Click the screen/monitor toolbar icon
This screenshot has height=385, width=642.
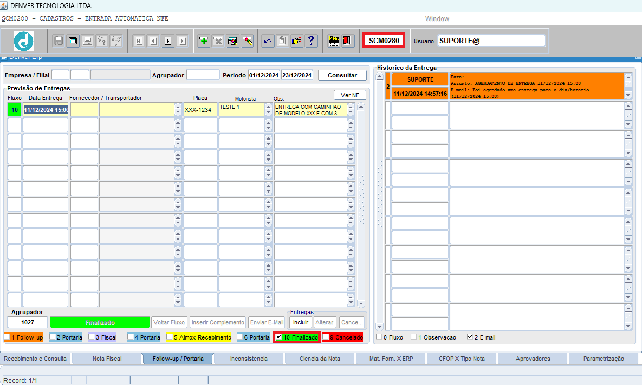[x=73, y=41]
